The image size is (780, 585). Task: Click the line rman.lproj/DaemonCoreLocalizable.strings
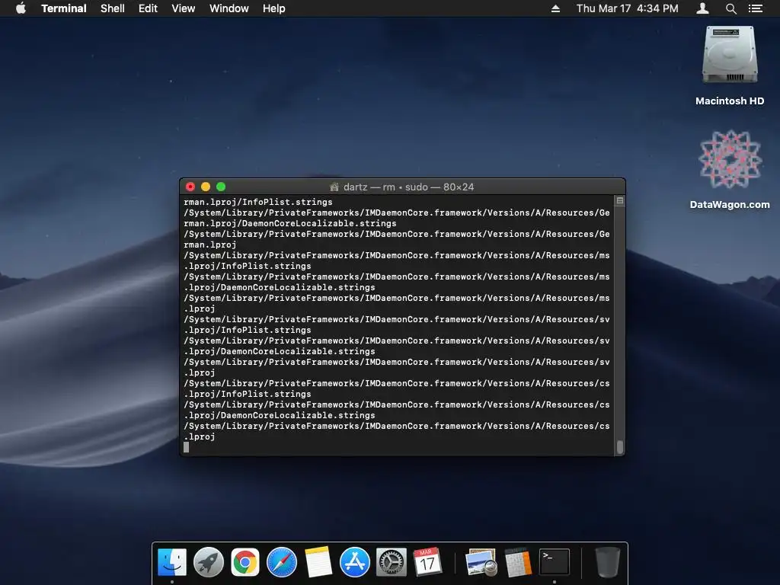pos(290,223)
